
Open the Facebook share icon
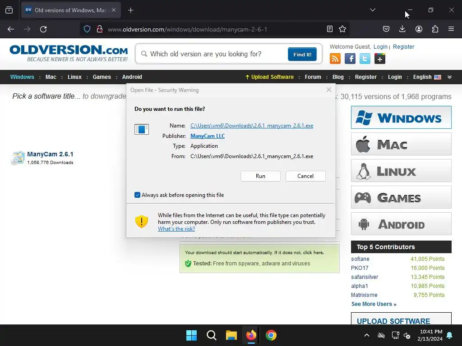(350, 59)
